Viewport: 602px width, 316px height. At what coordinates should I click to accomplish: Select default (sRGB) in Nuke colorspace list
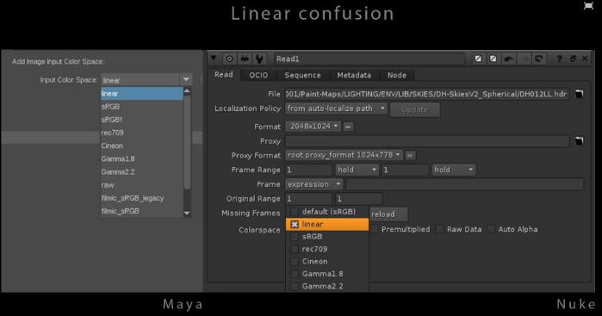click(x=327, y=212)
